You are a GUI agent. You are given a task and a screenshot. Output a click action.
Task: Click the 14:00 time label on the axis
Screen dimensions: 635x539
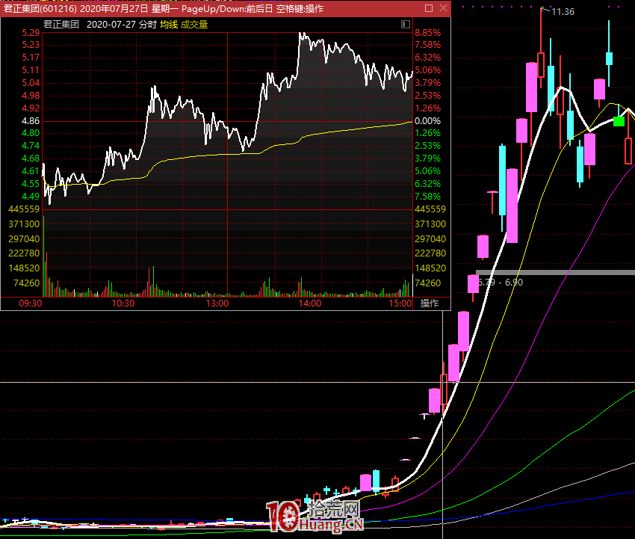click(310, 303)
